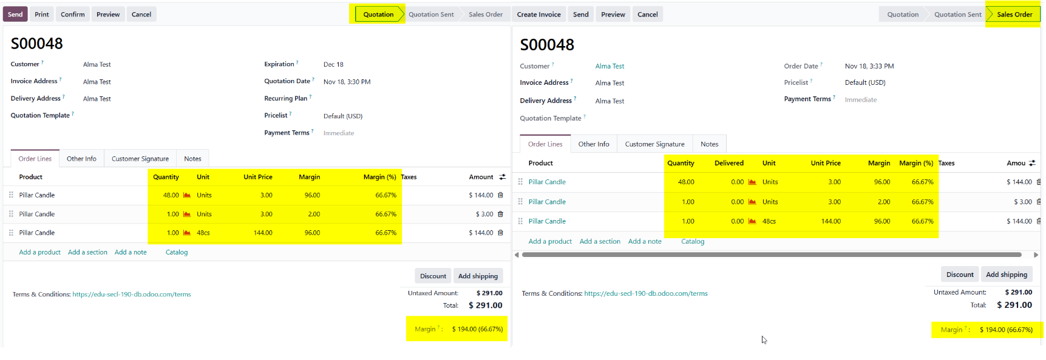Switch to Other Info tab in left quotation

tap(81, 159)
